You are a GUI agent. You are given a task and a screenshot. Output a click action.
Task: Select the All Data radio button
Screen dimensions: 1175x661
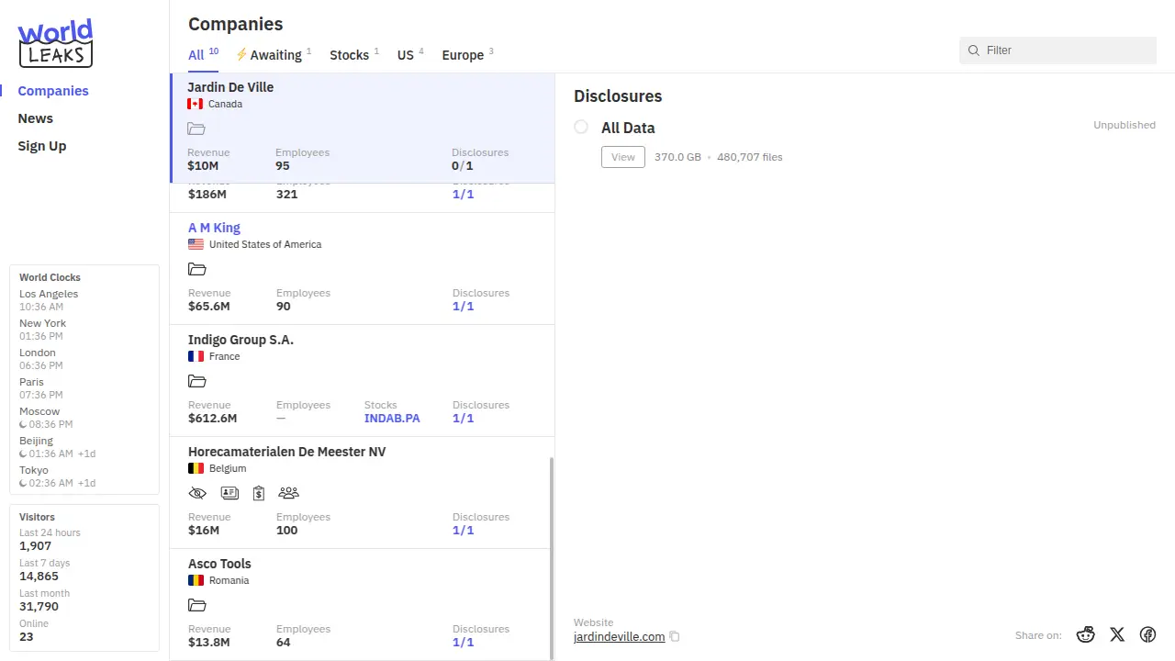click(x=581, y=127)
